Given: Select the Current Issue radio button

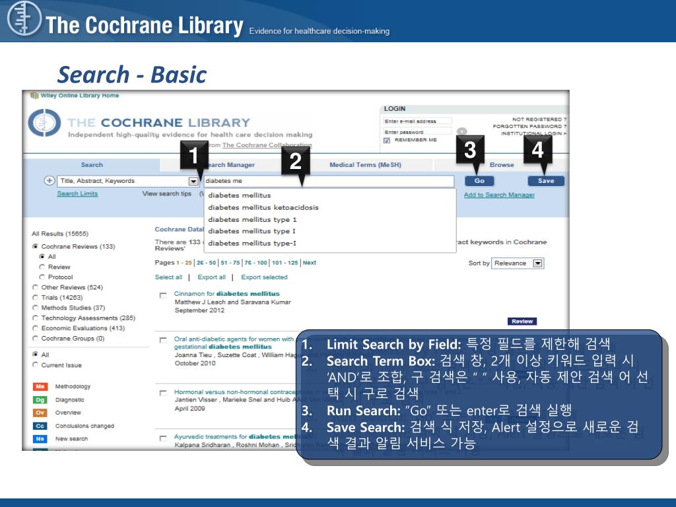Looking at the screenshot, I should click(36, 365).
